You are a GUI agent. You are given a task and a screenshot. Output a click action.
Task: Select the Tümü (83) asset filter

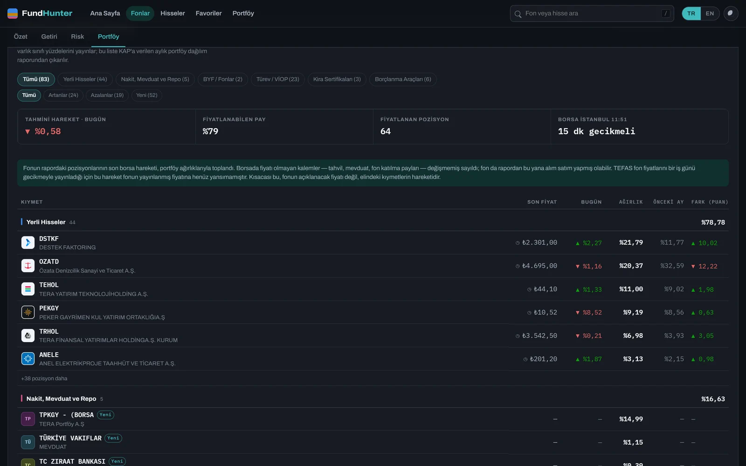36,79
